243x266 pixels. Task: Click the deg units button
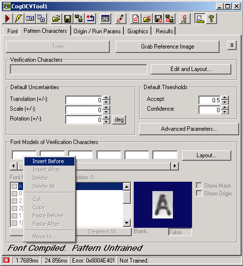[119, 120]
